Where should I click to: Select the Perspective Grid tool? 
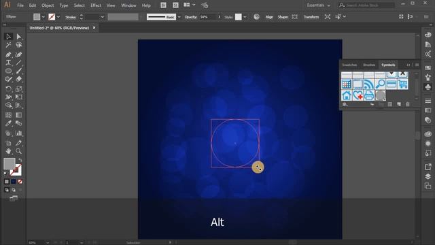[18, 105]
